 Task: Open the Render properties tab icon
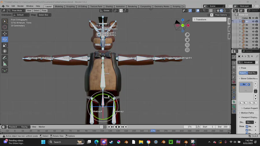coord(234,63)
